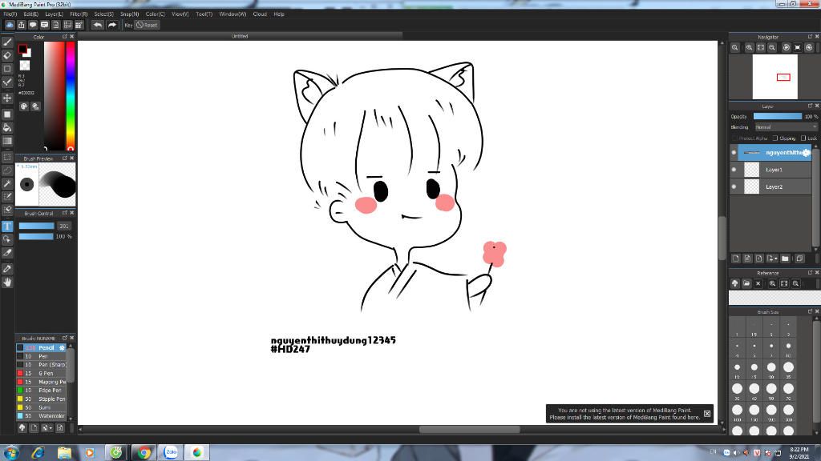Enable the Protect Alpha checkbox
Image resolution: width=821 pixels, height=461 pixels.
735,138
